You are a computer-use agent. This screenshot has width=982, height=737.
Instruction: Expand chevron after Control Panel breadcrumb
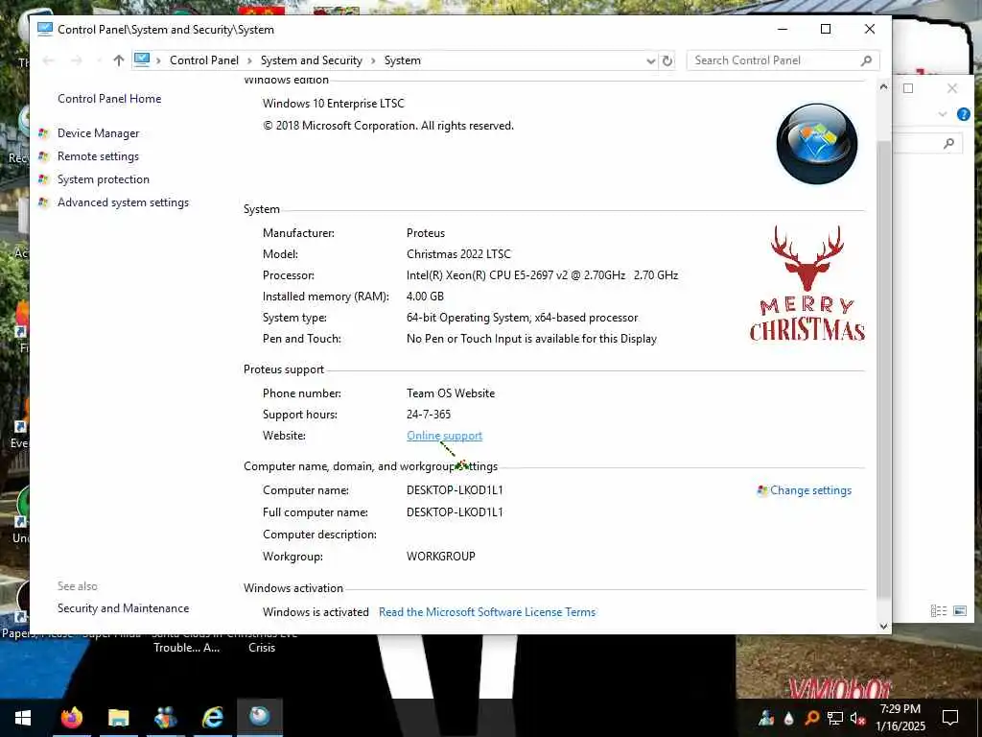[x=249, y=60]
